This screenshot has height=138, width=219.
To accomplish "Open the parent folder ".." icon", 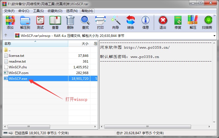I will pos(6,50).
